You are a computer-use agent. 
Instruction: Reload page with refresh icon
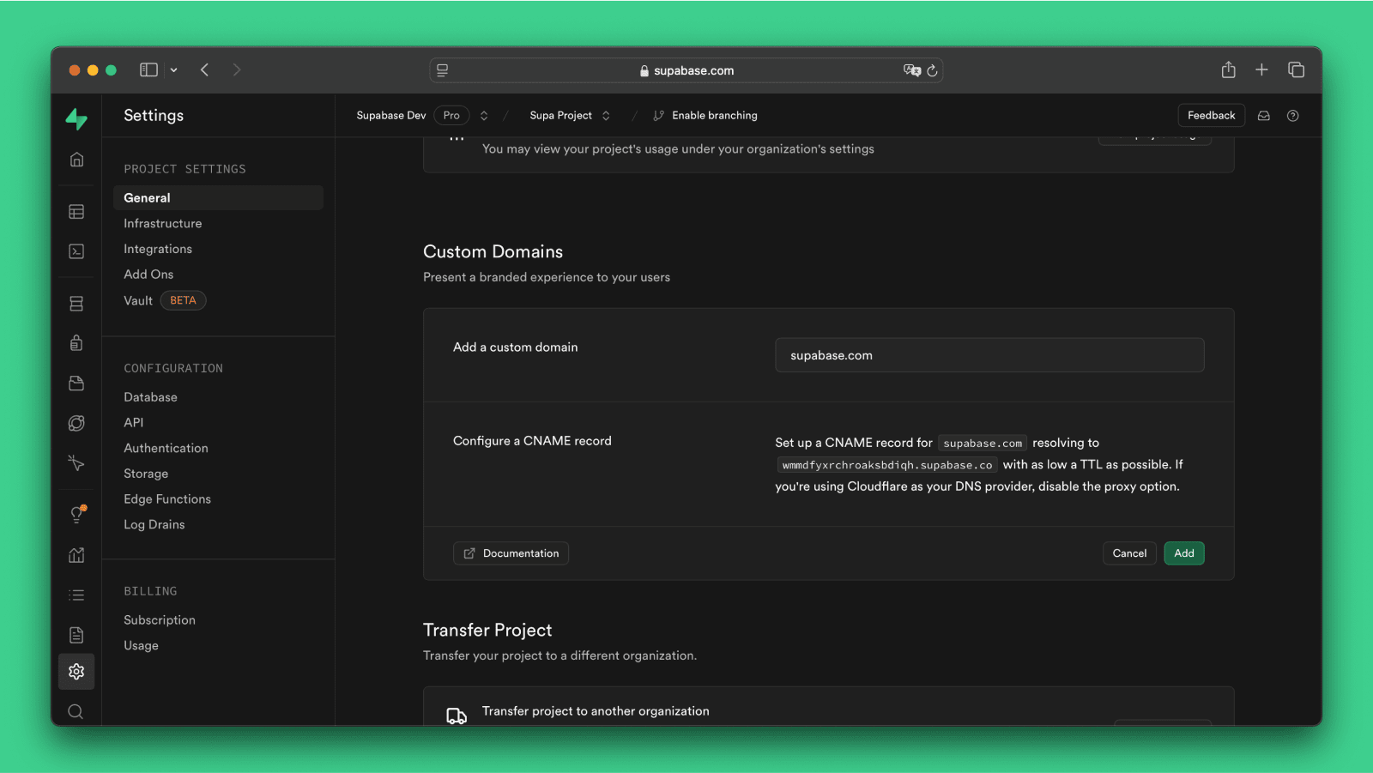tap(932, 70)
